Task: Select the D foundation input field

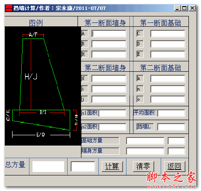Action: 168,44
